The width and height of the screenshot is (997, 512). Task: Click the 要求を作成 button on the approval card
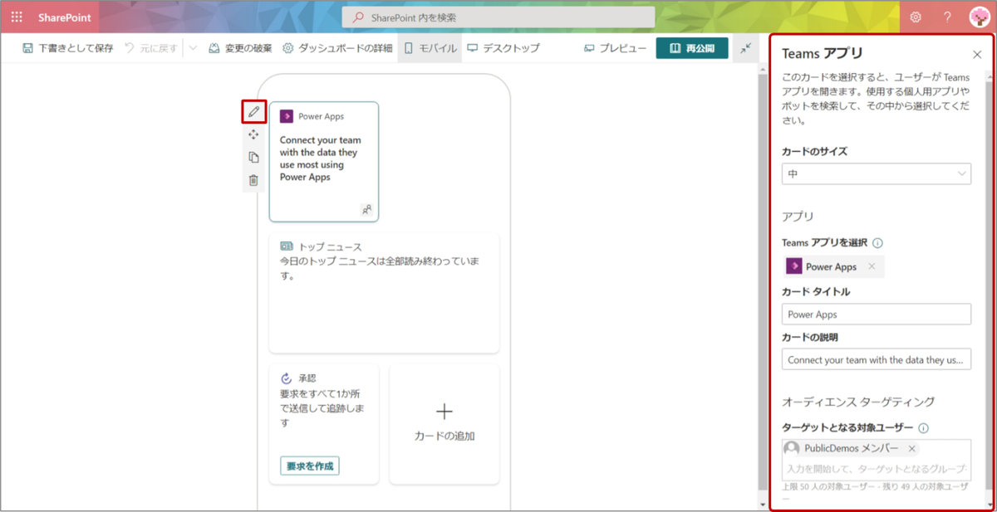point(308,466)
